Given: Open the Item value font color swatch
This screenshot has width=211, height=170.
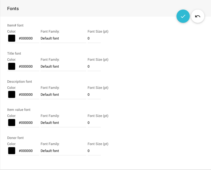Looking at the screenshot, I should pyautogui.click(x=12, y=123).
